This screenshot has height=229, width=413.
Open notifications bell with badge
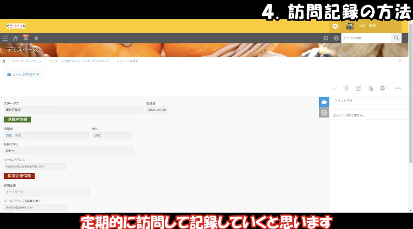(x=25, y=38)
